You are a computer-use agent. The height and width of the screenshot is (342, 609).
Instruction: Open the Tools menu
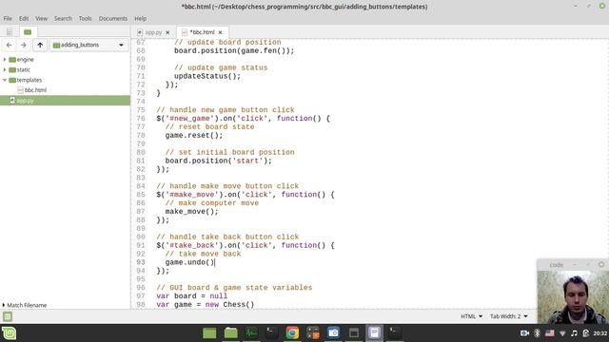coord(85,18)
